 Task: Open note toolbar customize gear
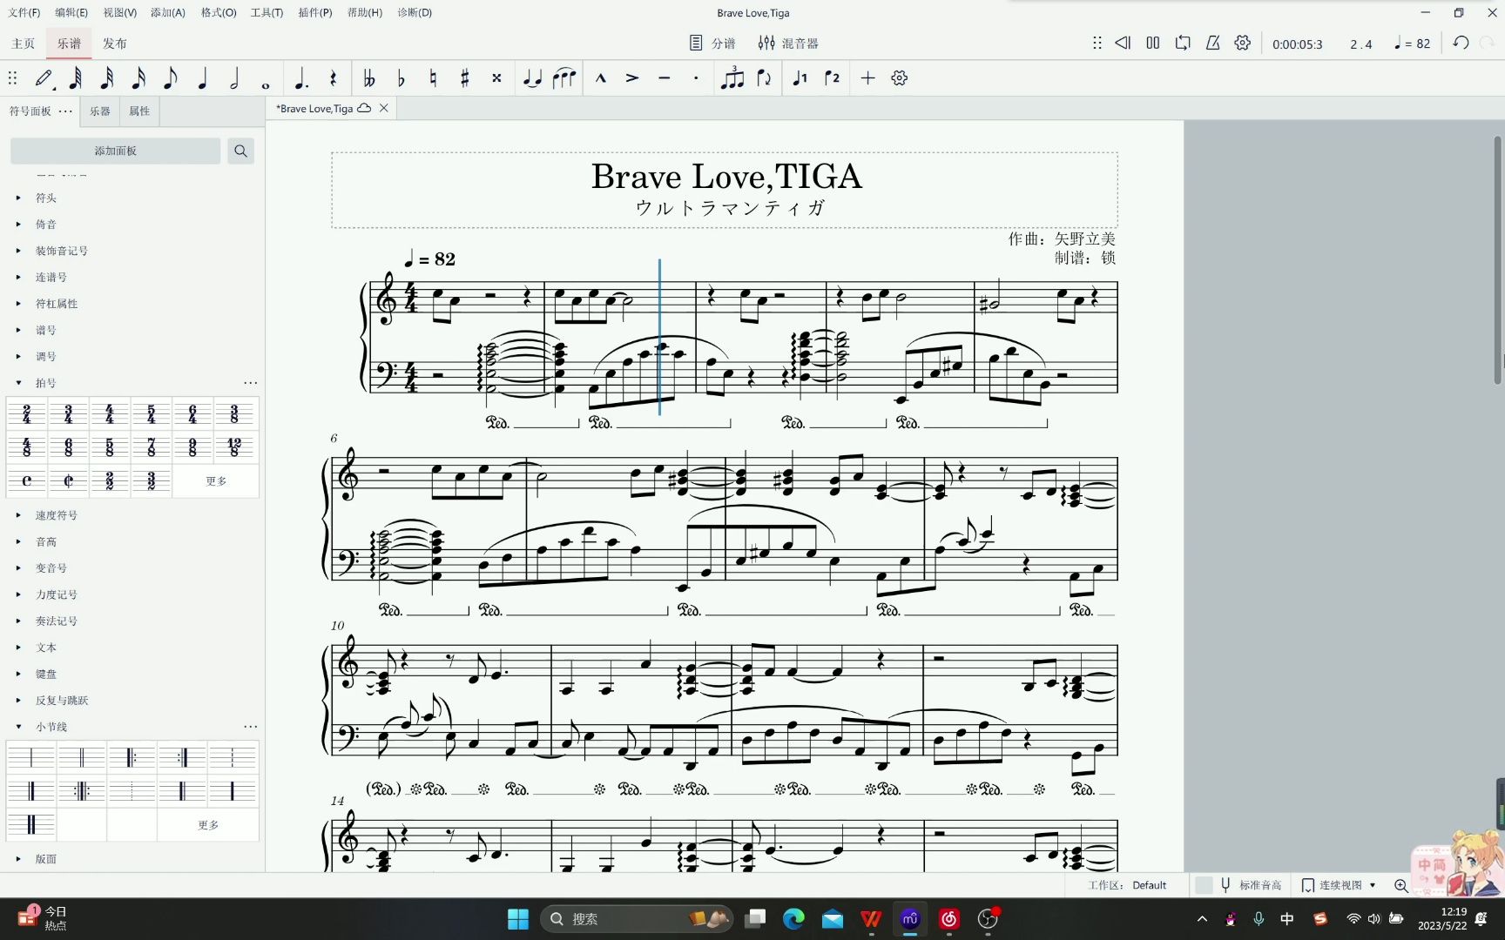click(x=900, y=78)
